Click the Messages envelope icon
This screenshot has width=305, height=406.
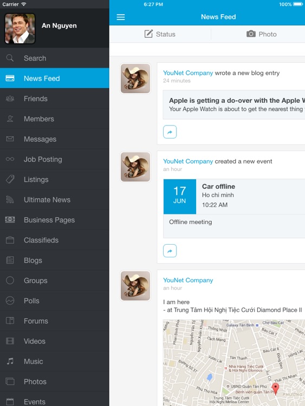(x=10, y=139)
